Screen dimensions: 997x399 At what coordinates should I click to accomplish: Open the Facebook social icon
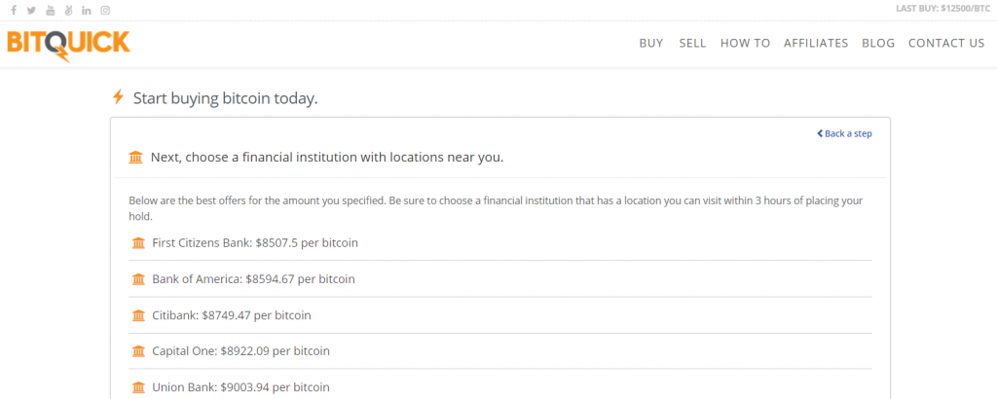14,10
